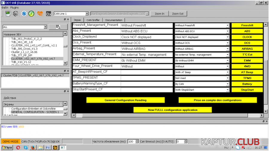Select Cluster_L1_L2_v6.06 in ECU list
Screen dimensions: 269x151
pos(24,52)
